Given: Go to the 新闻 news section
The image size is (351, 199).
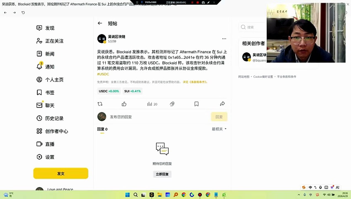Looking at the screenshot, I should click(x=46, y=54).
